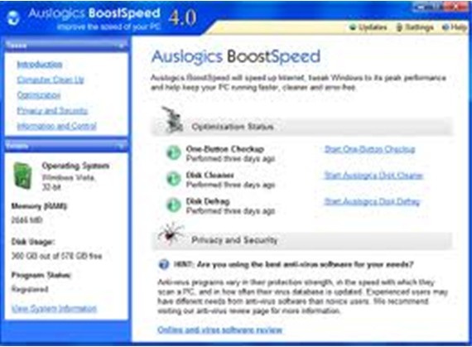Go to the Optimization task
This screenshot has width=472, height=347.
point(39,95)
